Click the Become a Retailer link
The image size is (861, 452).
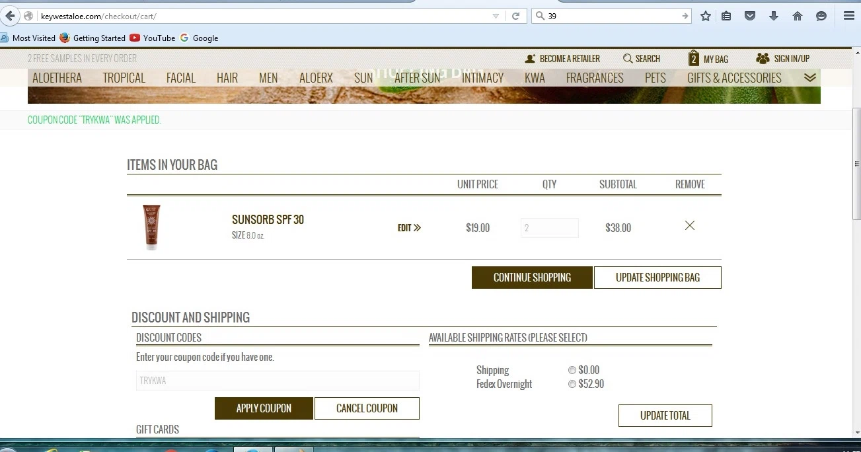click(x=562, y=59)
